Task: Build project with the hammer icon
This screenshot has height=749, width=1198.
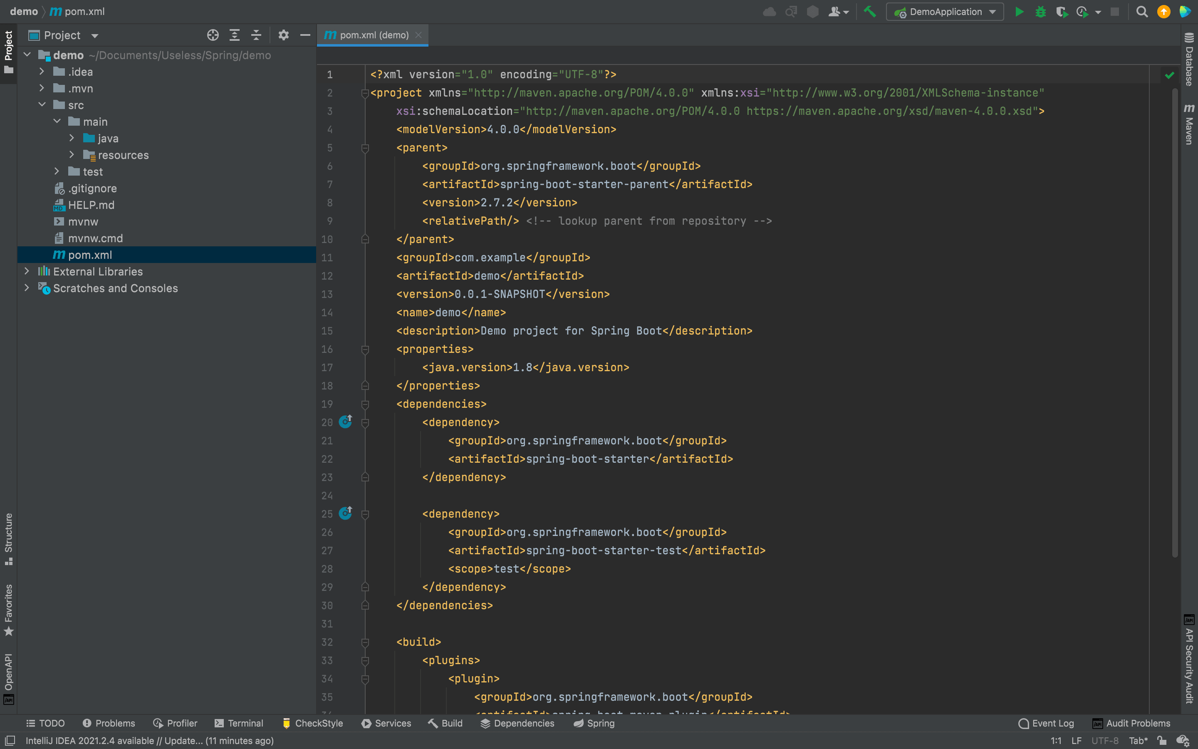Action: click(x=870, y=11)
